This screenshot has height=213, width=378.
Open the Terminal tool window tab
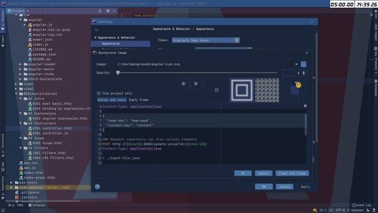(x=37, y=205)
